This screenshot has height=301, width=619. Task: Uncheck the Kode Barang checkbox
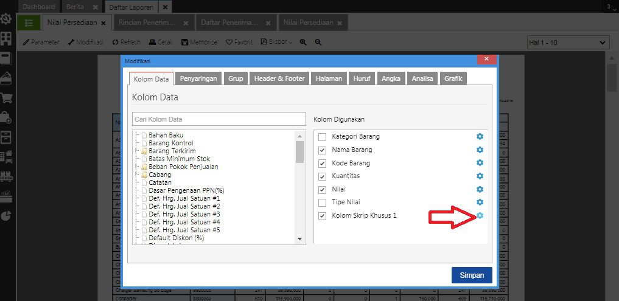[323, 164]
